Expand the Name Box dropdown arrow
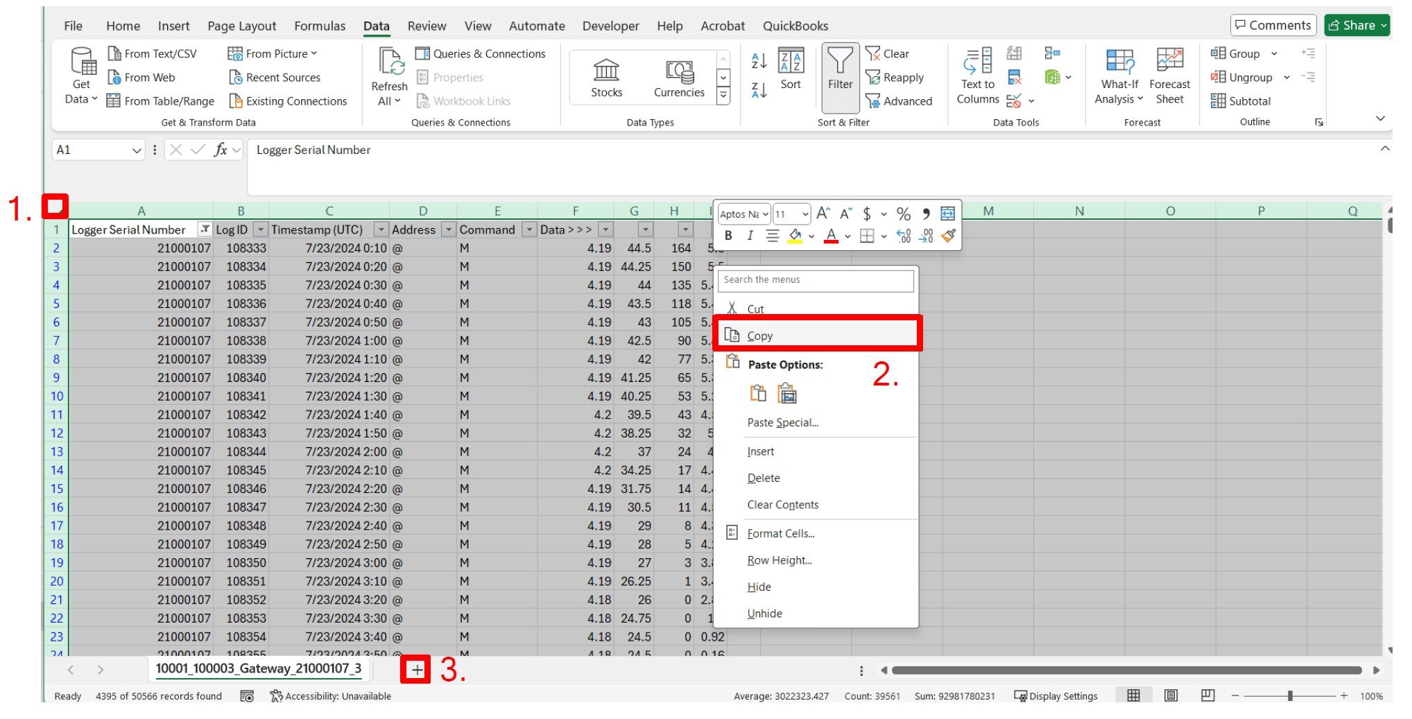1412x719 pixels. [137, 150]
